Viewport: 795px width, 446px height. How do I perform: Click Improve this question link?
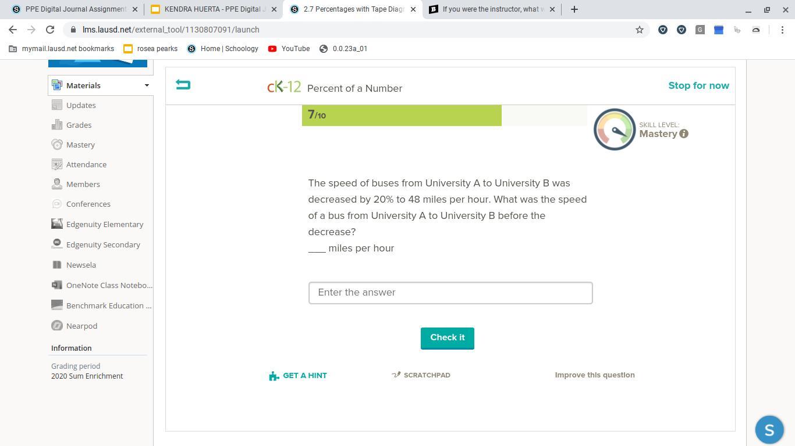(594, 375)
